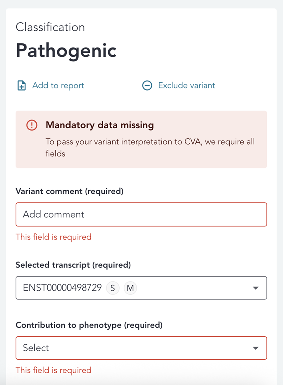Click the Selected transcript (required) label
This screenshot has width=283, height=385.
pos(73,265)
